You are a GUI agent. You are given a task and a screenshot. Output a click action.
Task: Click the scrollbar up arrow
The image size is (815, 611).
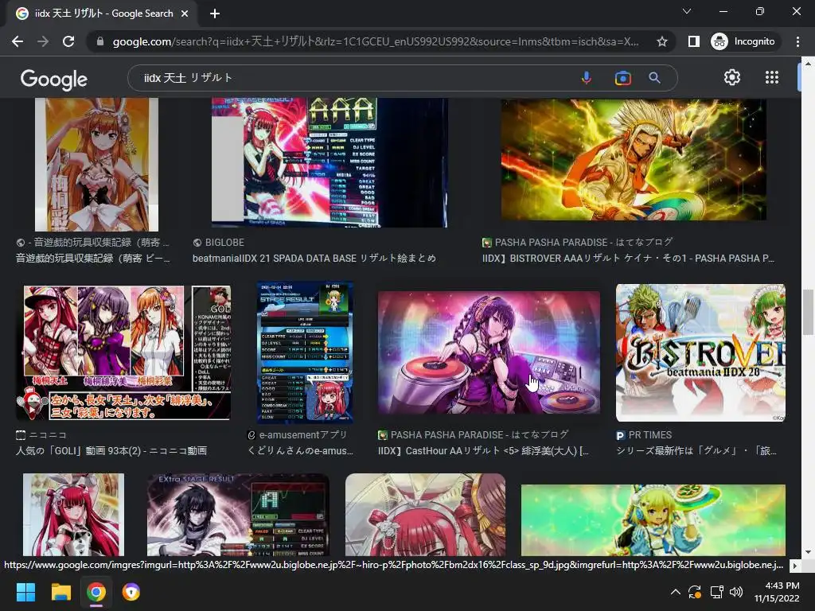[808, 64]
